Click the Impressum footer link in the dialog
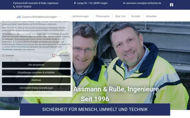The height and width of the screenshot is (118, 190). (49, 93)
